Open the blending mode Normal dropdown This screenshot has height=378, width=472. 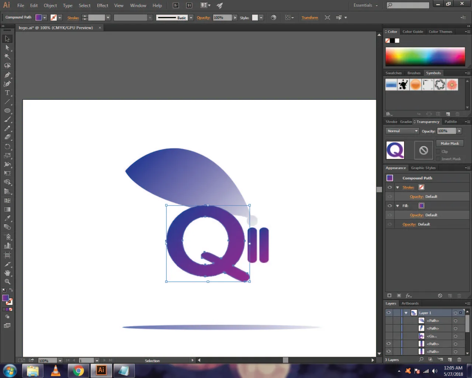click(402, 131)
